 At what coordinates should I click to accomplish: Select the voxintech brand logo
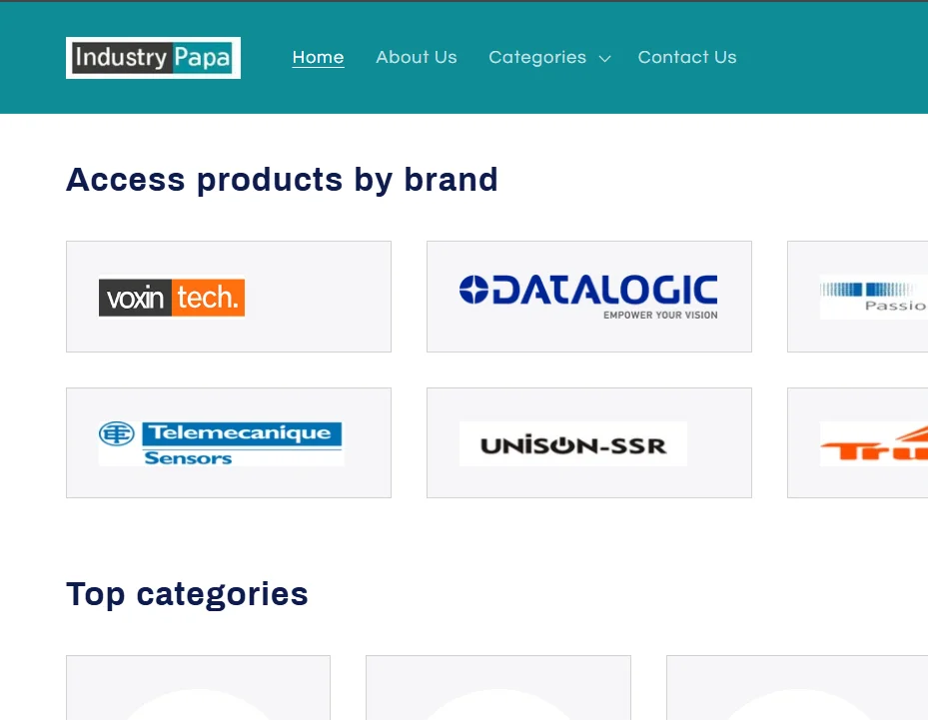(x=172, y=298)
